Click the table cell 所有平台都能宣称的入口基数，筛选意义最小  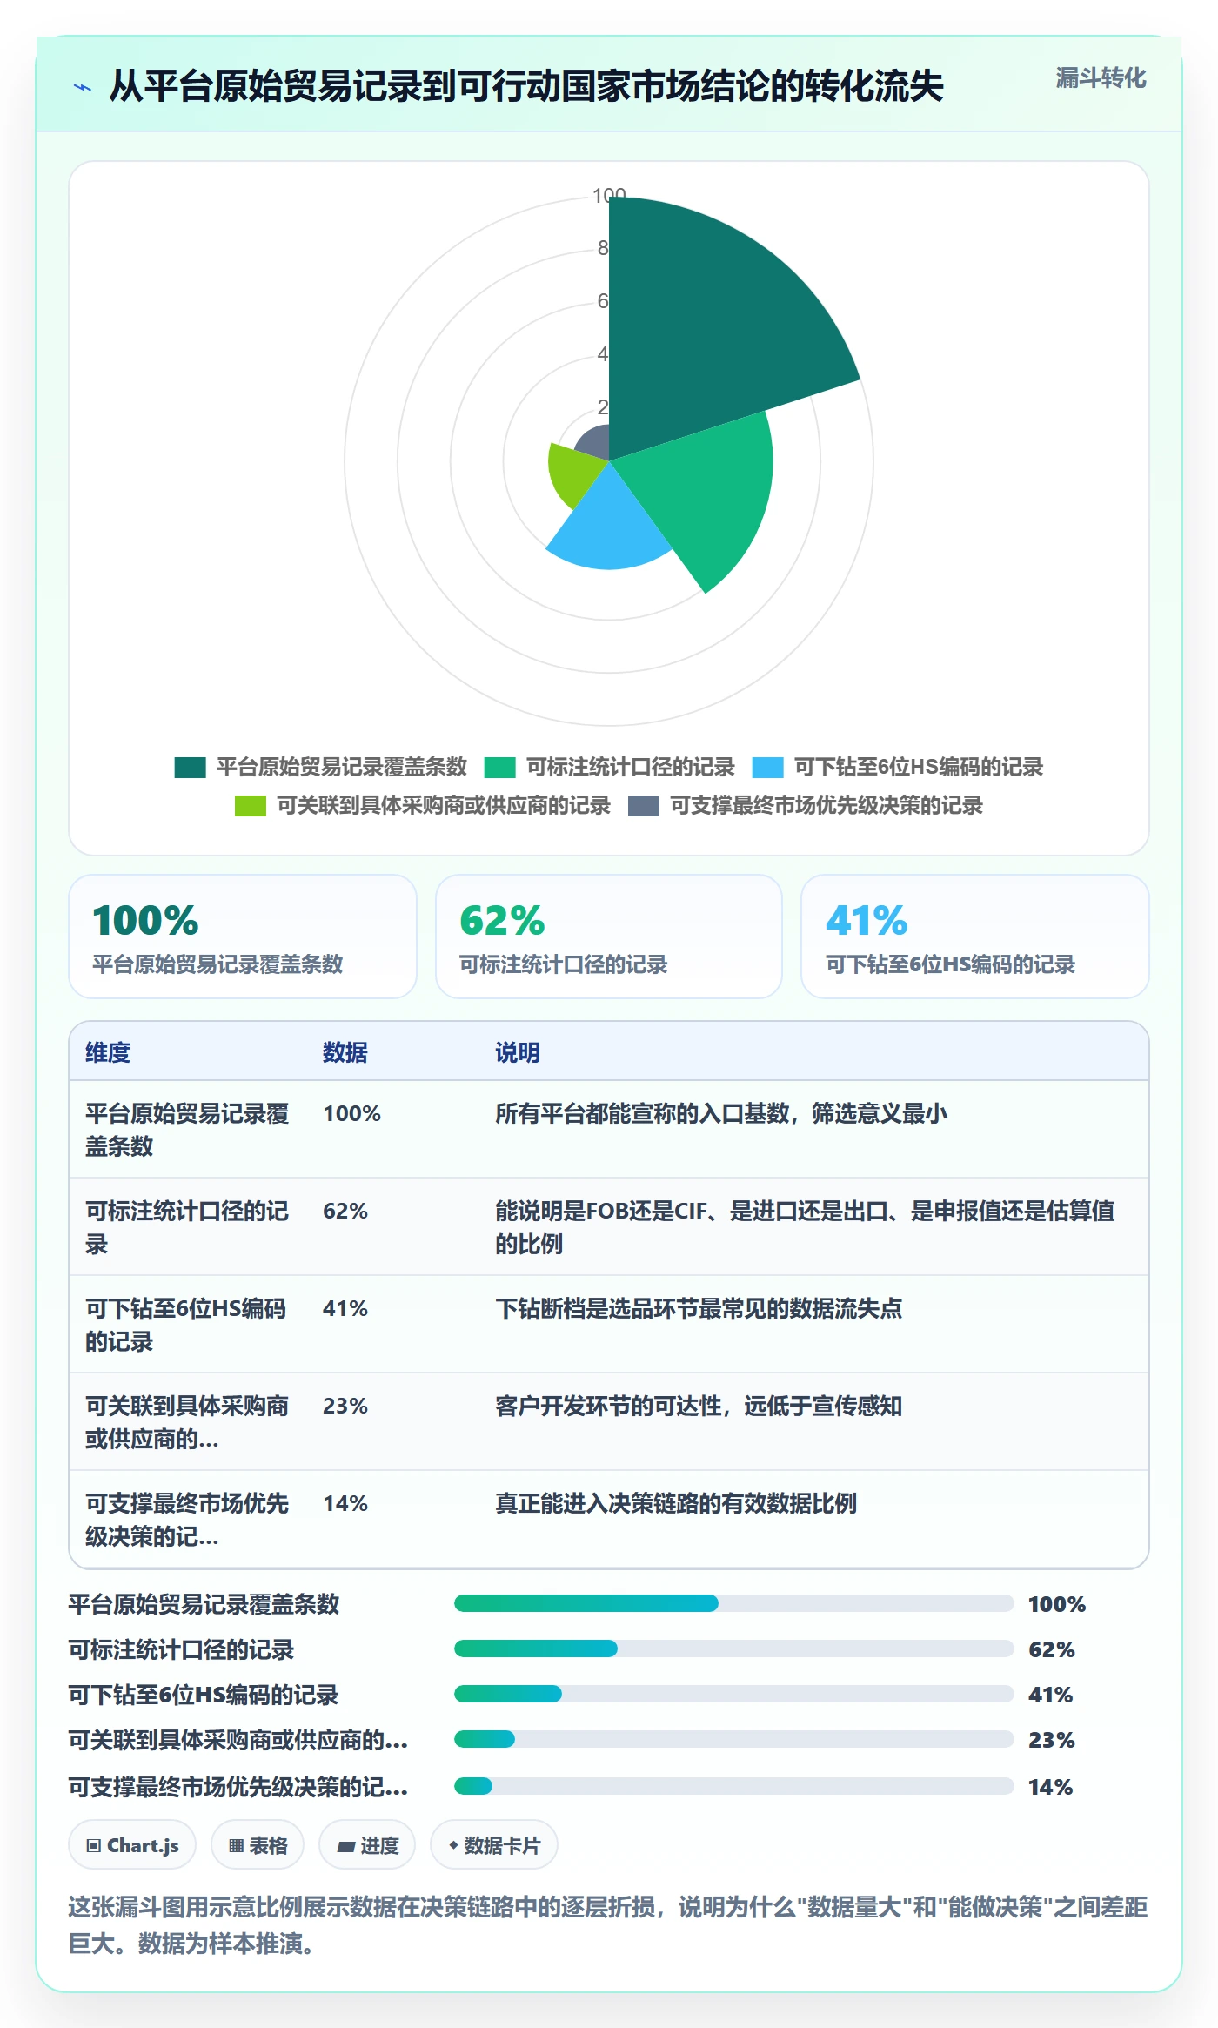pyautogui.click(x=721, y=1113)
